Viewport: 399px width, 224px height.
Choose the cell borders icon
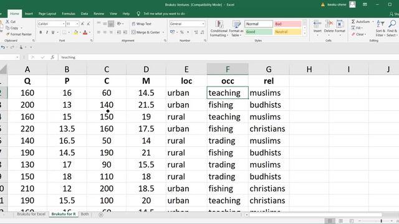click(64, 32)
